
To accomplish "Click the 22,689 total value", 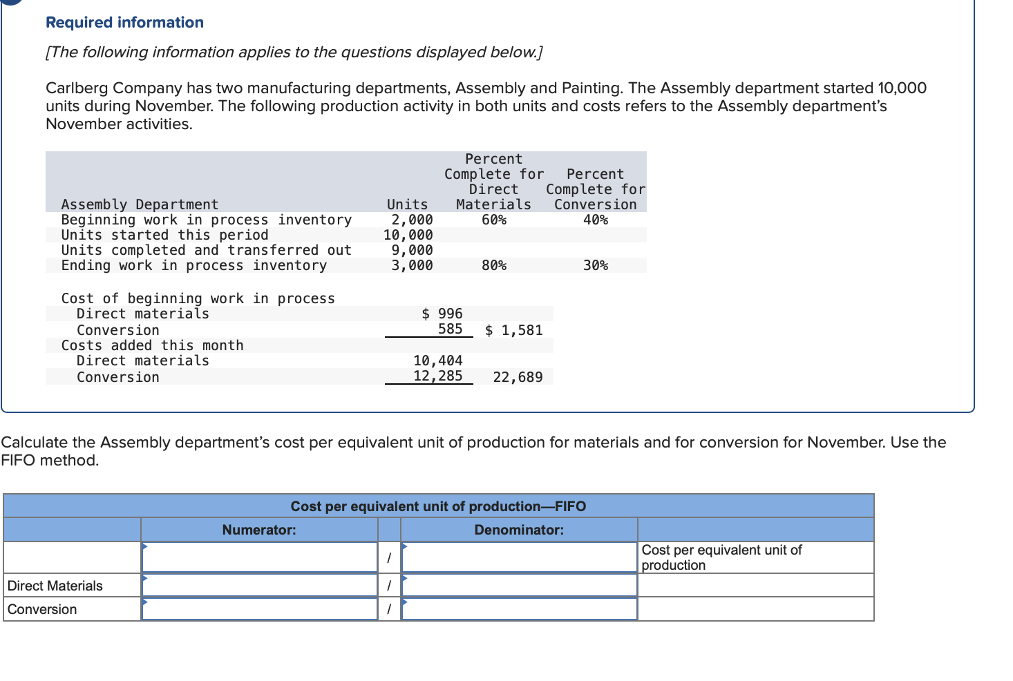I will pyautogui.click(x=518, y=377).
